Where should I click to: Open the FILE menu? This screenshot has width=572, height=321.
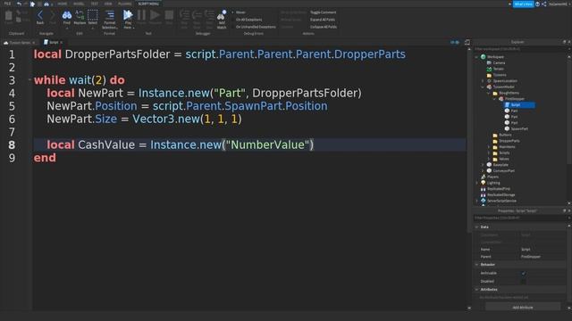coord(7,4)
